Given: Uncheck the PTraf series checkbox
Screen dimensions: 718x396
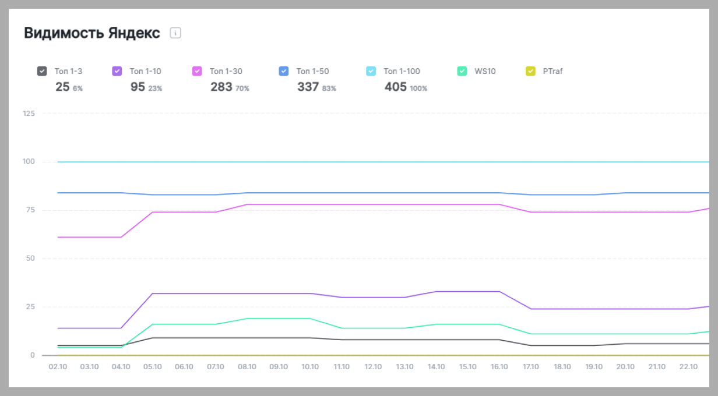Looking at the screenshot, I should [530, 71].
